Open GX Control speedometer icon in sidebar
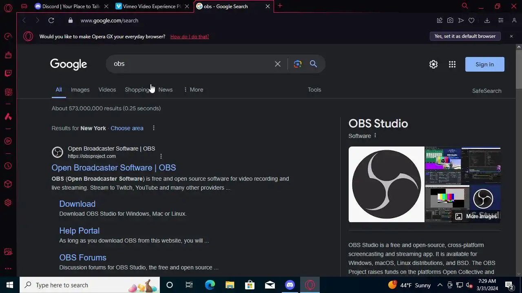The height and width of the screenshot is (293, 522). tap(8, 37)
